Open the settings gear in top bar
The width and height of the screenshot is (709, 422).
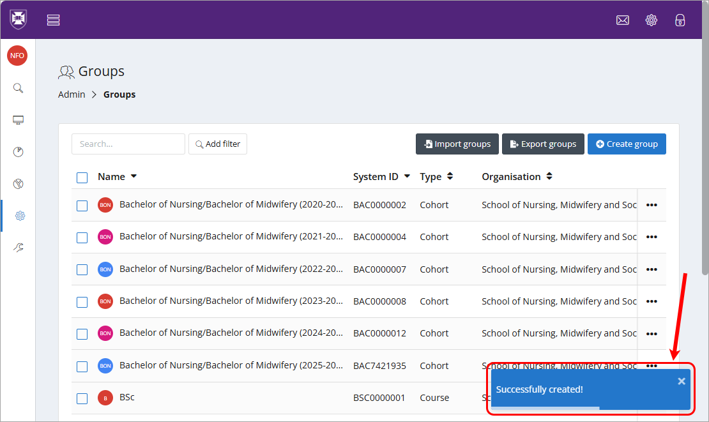click(651, 20)
